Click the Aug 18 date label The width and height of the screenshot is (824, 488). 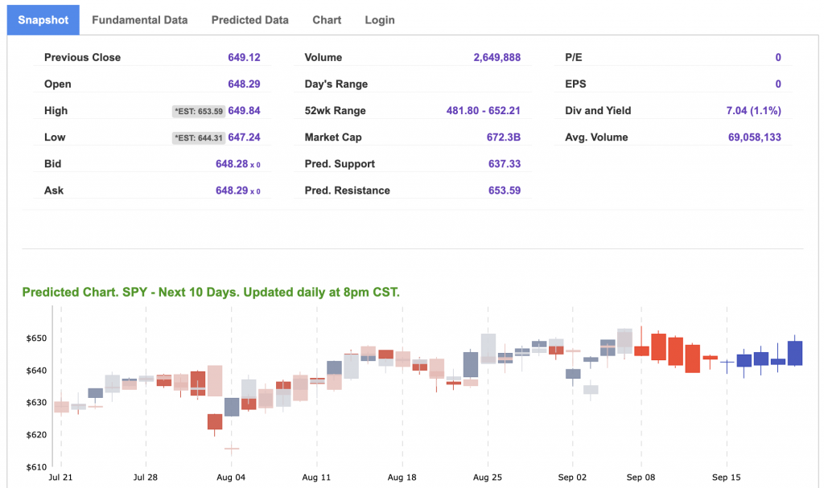pyautogui.click(x=402, y=478)
